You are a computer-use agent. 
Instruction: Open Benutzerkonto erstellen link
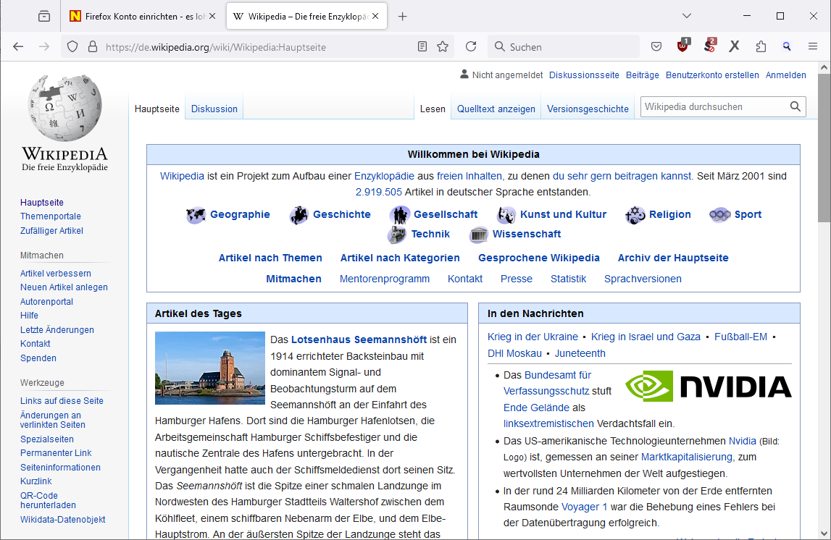(x=712, y=75)
